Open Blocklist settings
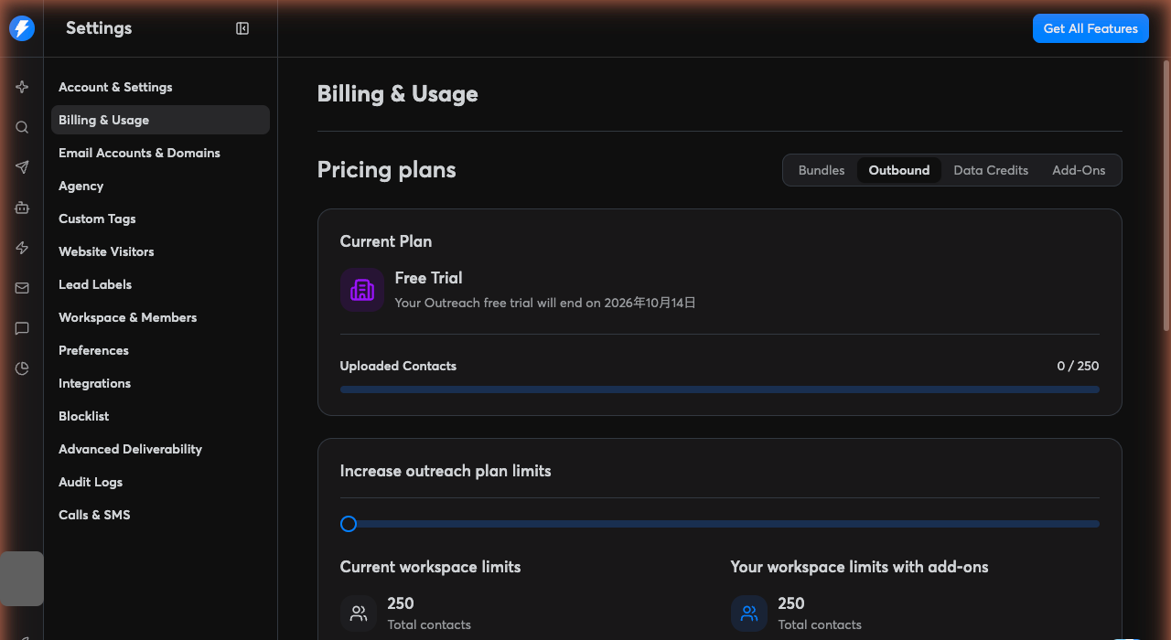Viewport: 1171px width, 640px height. coord(160,416)
